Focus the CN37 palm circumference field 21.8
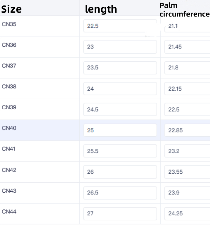210x226 pixels. click(x=187, y=68)
